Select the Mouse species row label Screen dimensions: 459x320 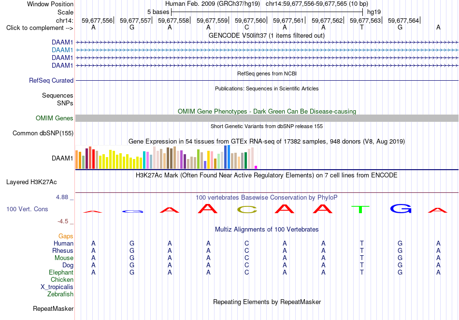click(64, 258)
